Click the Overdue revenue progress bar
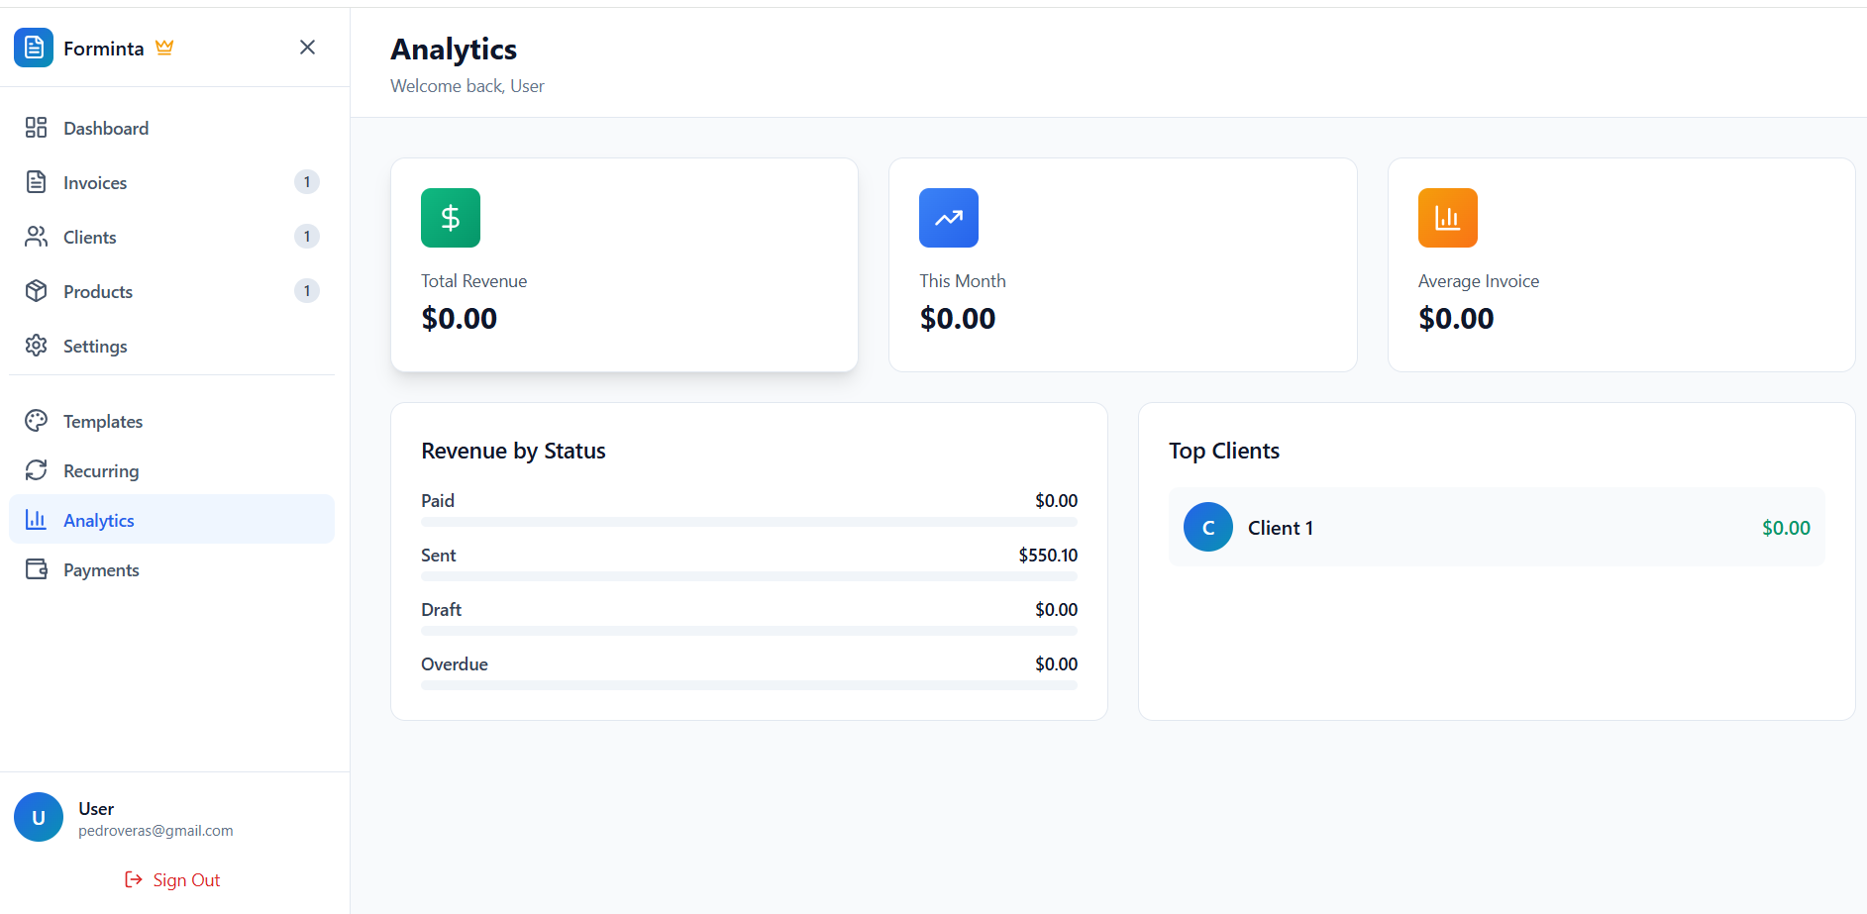 point(749,685)
